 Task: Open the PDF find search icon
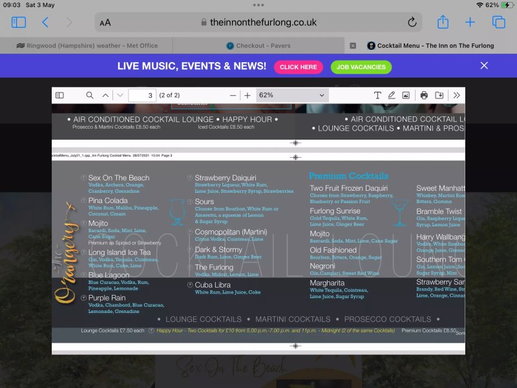[x=89, y=95]
